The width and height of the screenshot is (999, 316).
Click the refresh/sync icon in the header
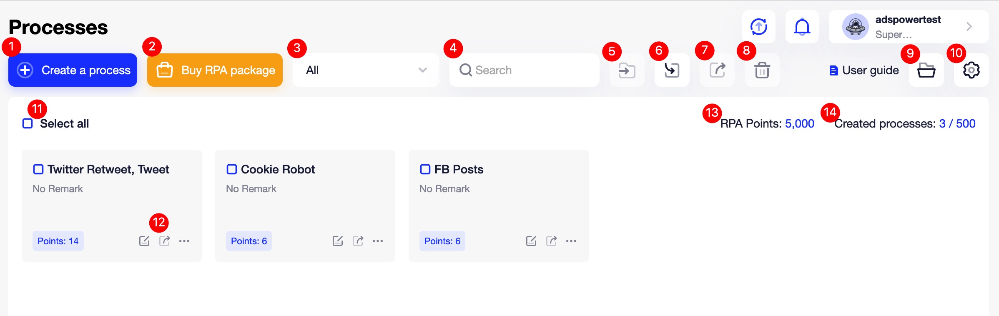coord(758,26)
